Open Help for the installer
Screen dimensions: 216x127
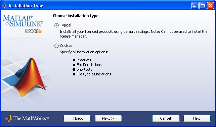pyautogui.click(x=197, y=119)
